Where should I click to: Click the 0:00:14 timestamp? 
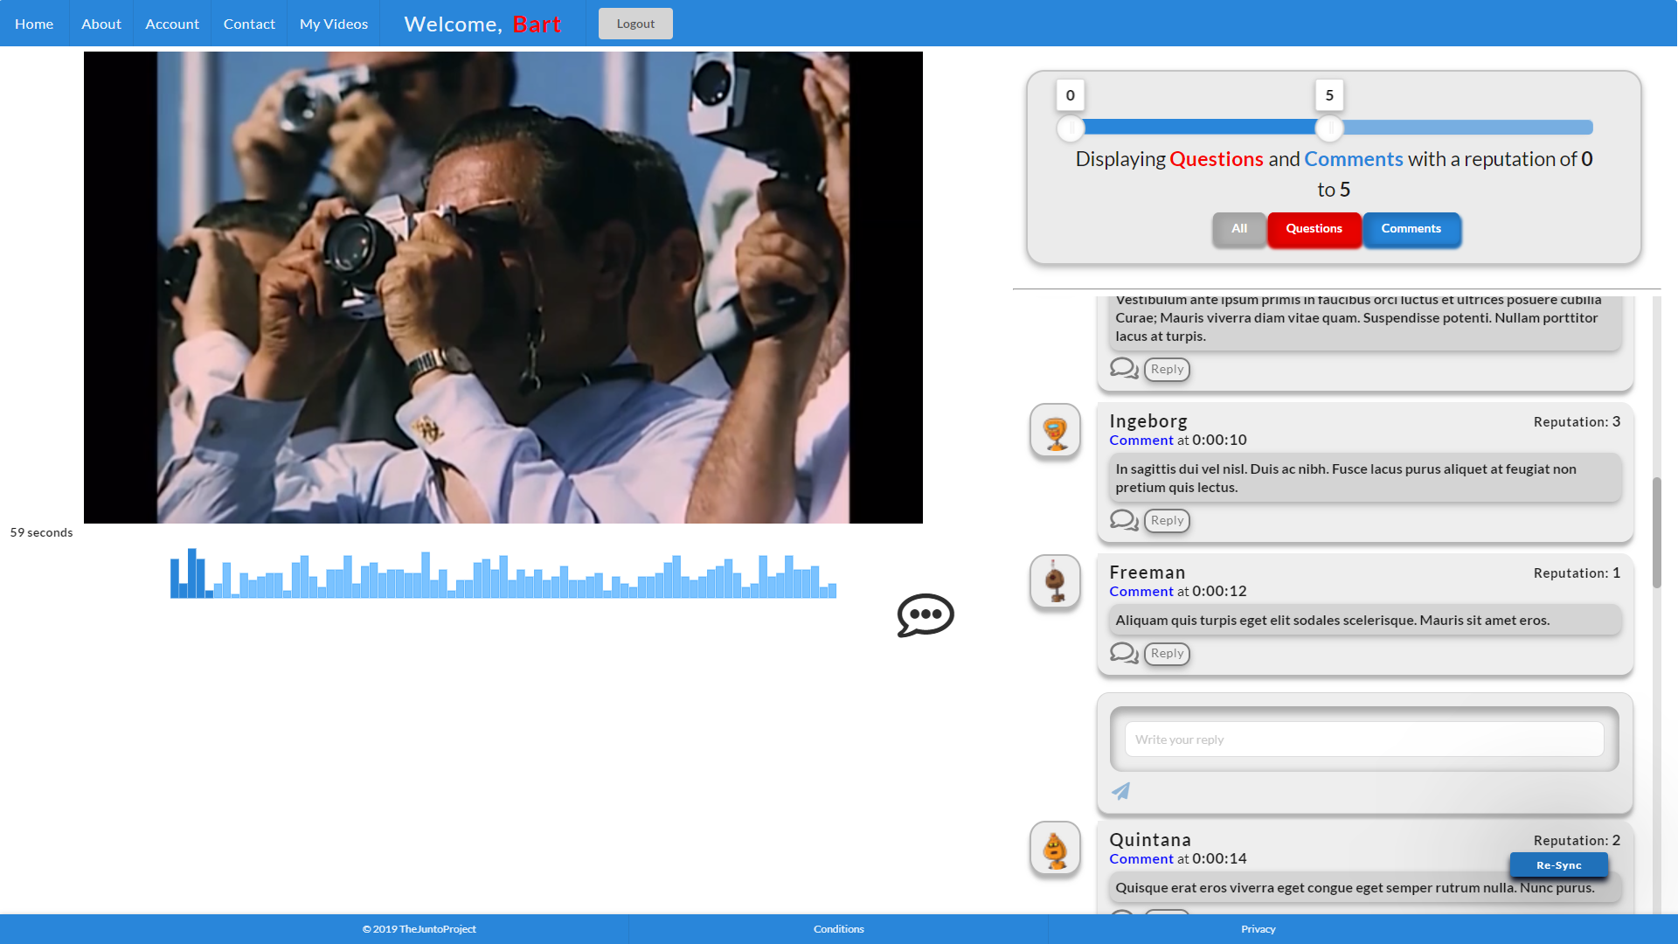click(1219, 859)
